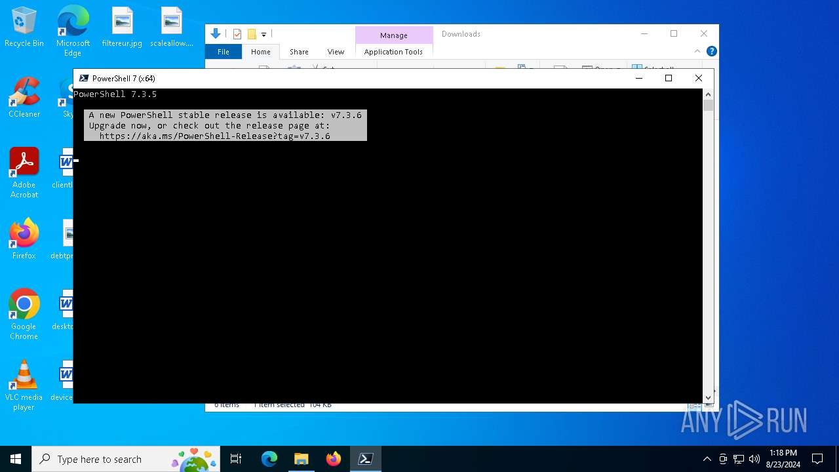Image resolution: width=839 pixels, height=472 pixels.
Task: Close the PowerShell 7 window
Action: pyautogui.click(x=699, y=78)
